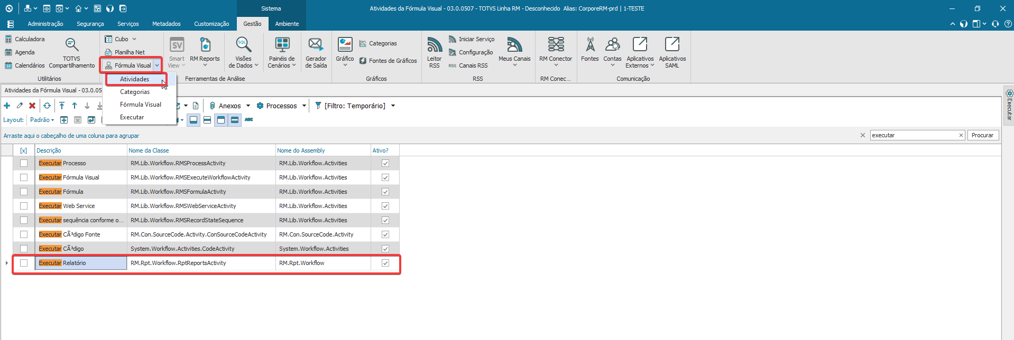Open Categorias in the Gráficos group
The width and height of the screenshot is (1014, 340).
click(x=378, y=43)
